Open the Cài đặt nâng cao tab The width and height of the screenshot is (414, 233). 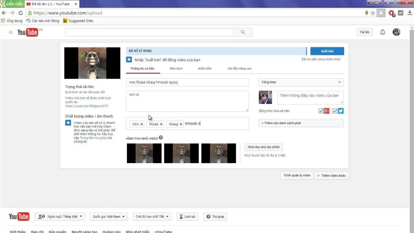(239, 69)
